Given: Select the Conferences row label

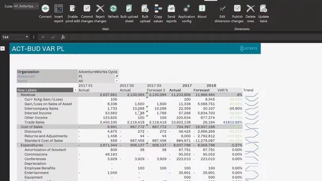Looking at the screenshot, I should [35, 159].
